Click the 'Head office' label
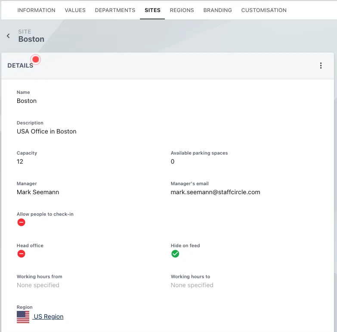The image size is (337, 332). [x=30, y=245]
